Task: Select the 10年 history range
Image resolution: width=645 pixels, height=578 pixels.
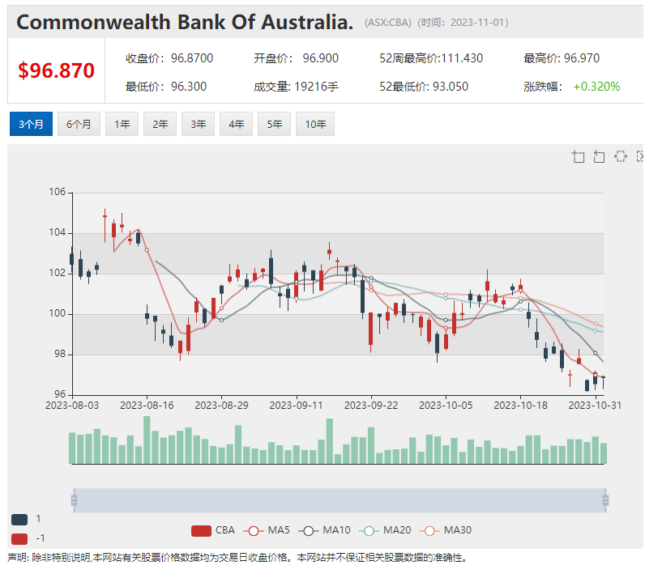Action: coord(315,124)
